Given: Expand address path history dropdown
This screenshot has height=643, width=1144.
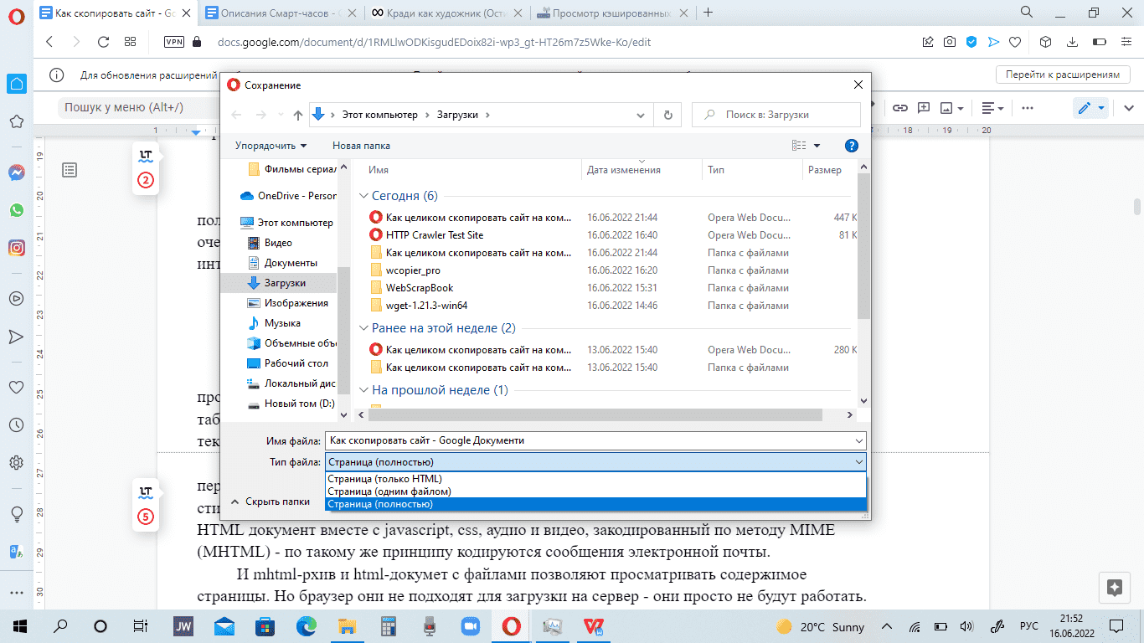Looking at the screenshot, I should 642,115.
